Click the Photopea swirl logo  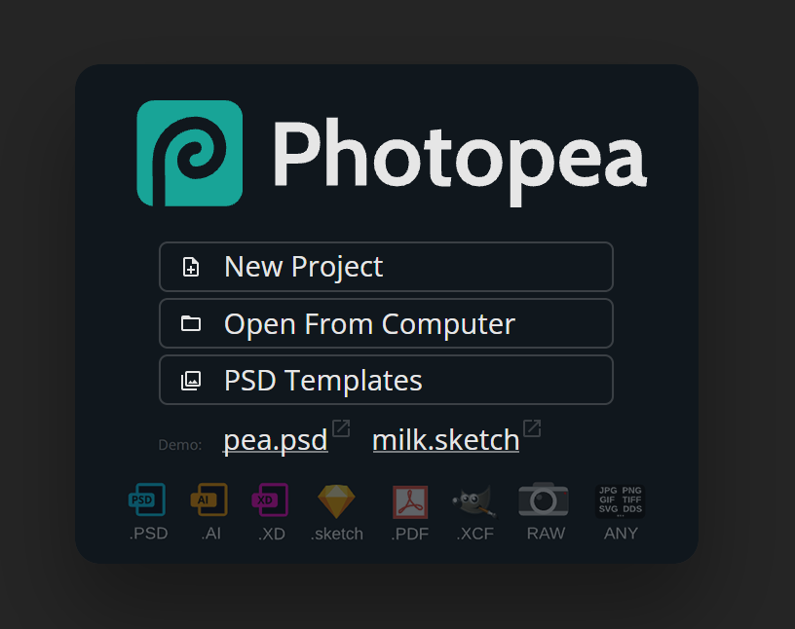pyautogui.click(x=190, y=153)
